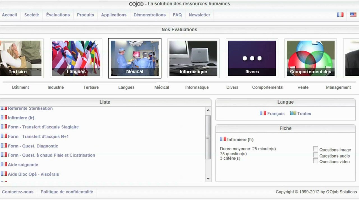Select the Industrie category tab
Viewport: 359px width, 201px height.
56,87
